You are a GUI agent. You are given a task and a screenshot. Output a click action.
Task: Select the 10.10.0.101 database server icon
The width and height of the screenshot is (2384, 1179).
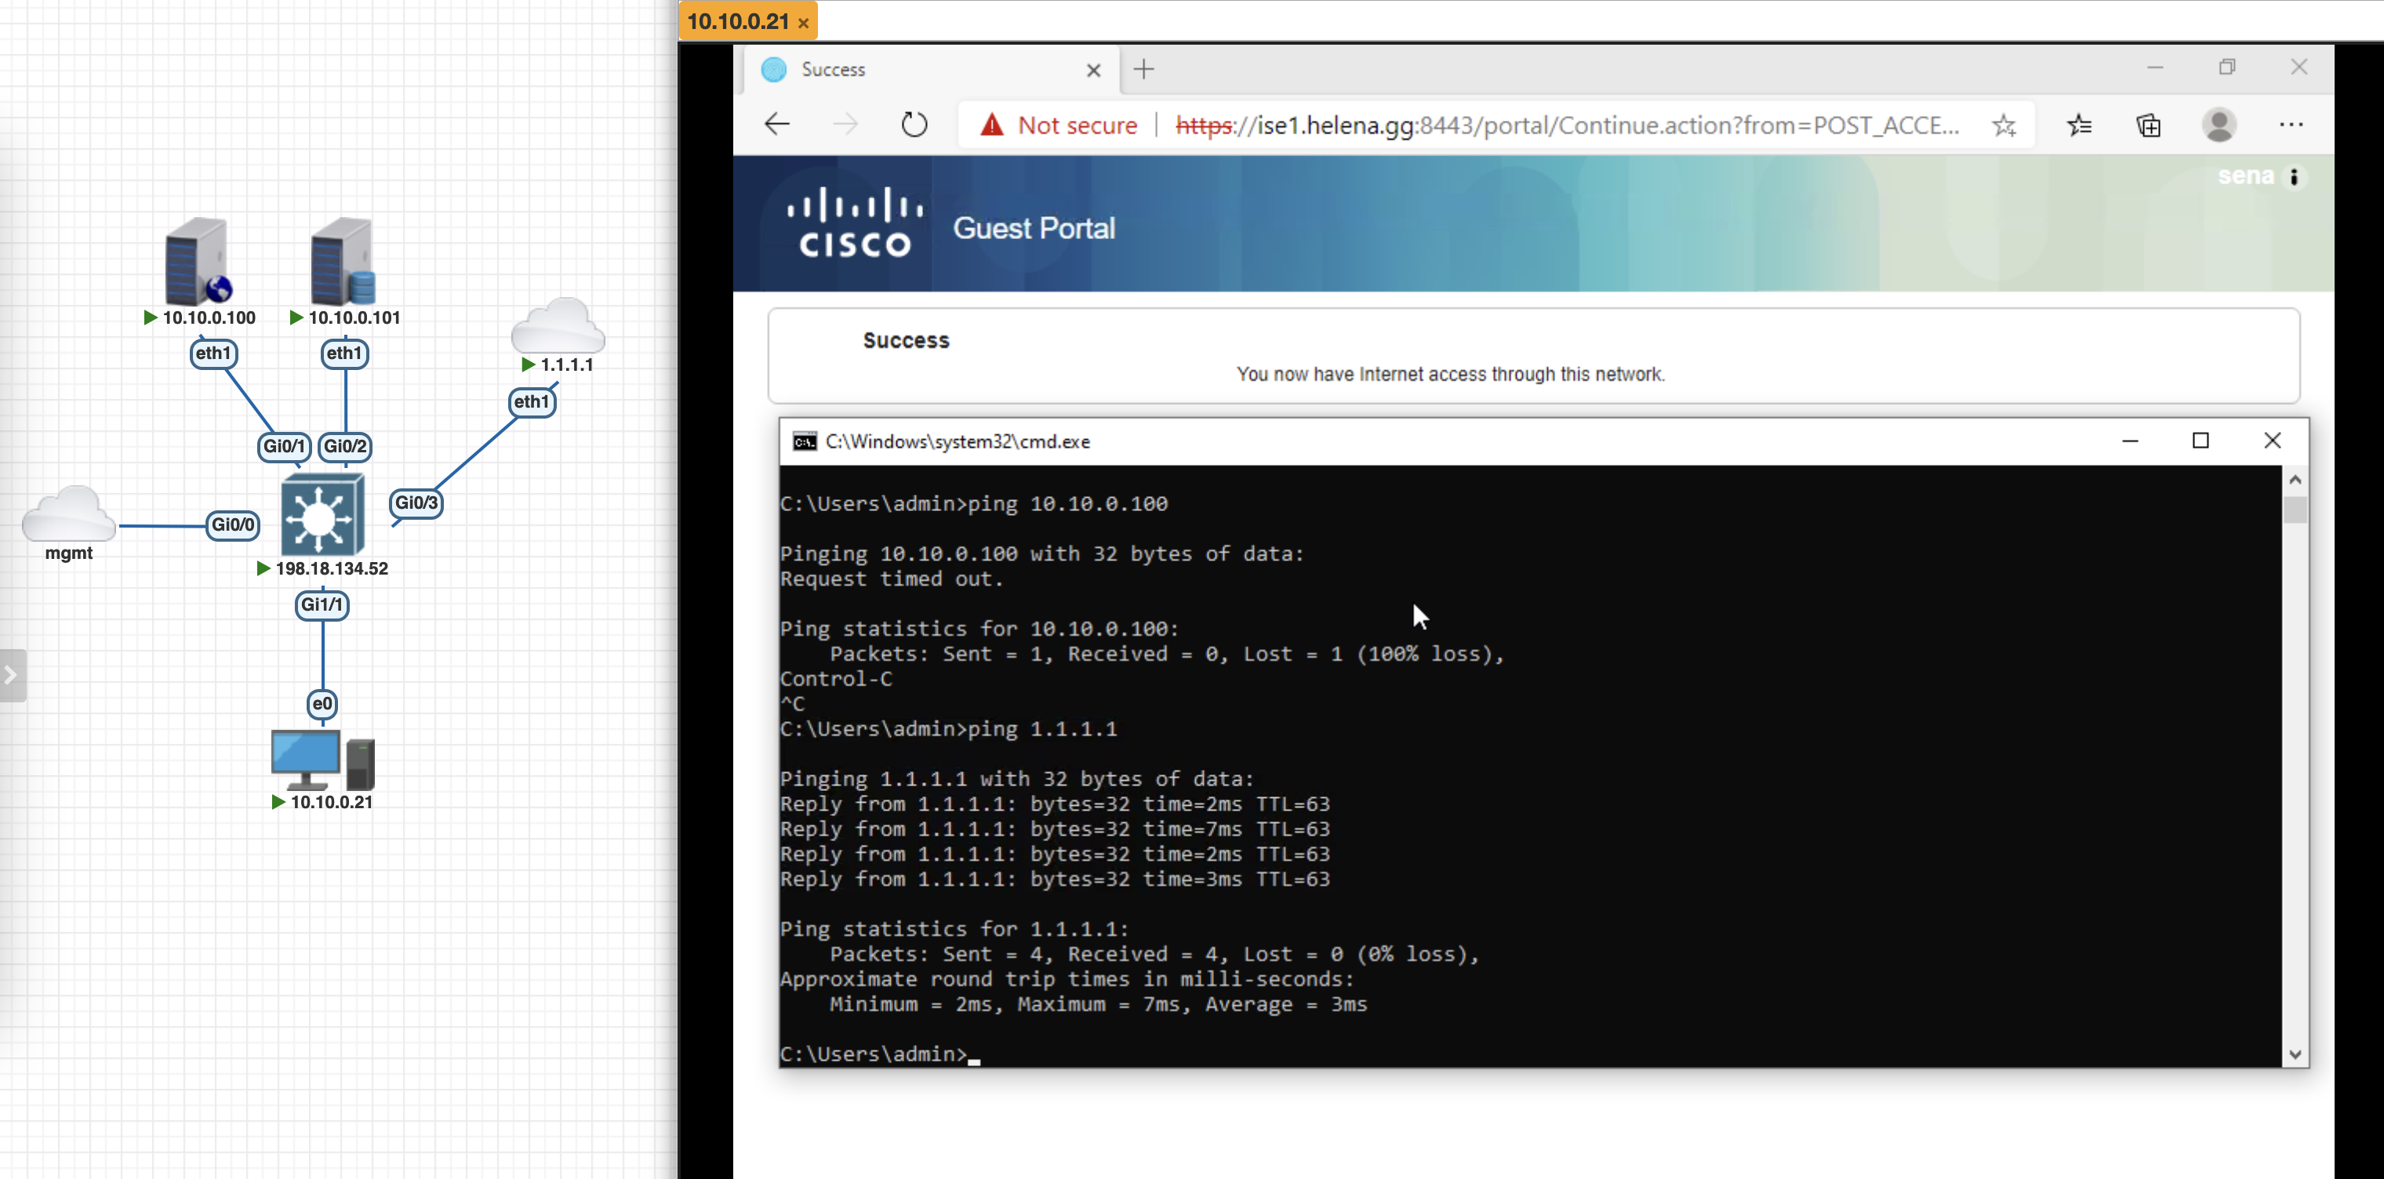(343, 263)
